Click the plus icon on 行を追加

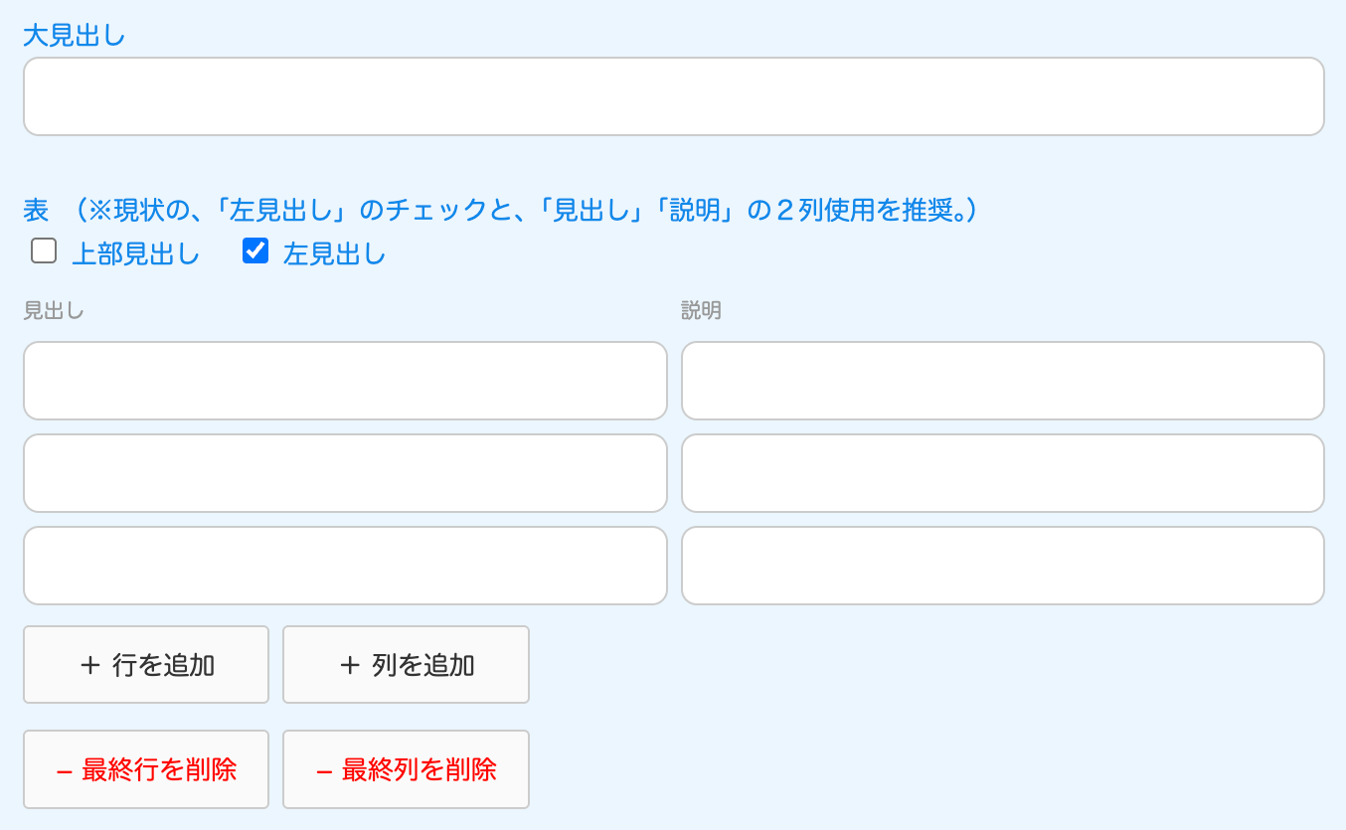click(89, 665)
